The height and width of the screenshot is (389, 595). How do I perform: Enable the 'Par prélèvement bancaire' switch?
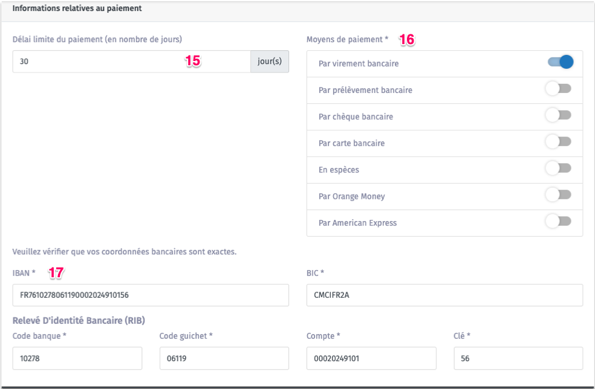558,89
